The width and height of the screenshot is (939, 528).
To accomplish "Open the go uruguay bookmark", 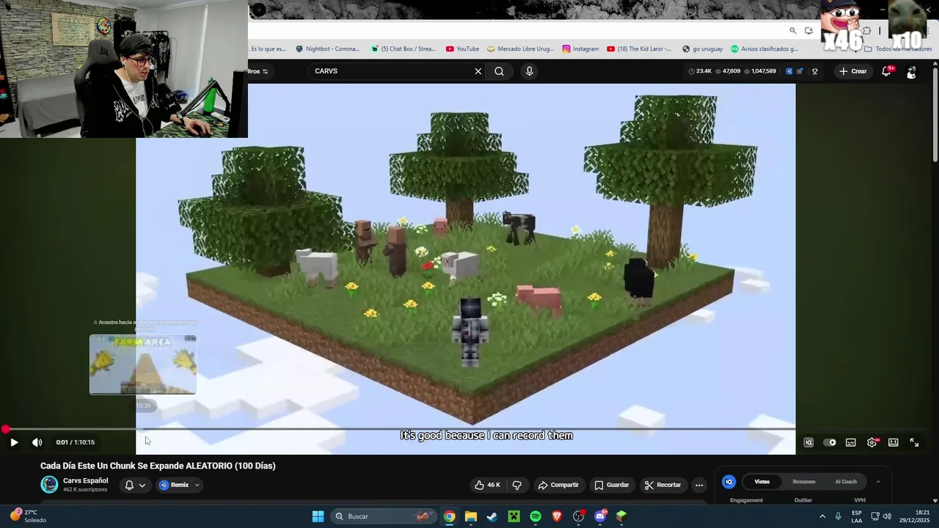I will click(x=703, y=49).
